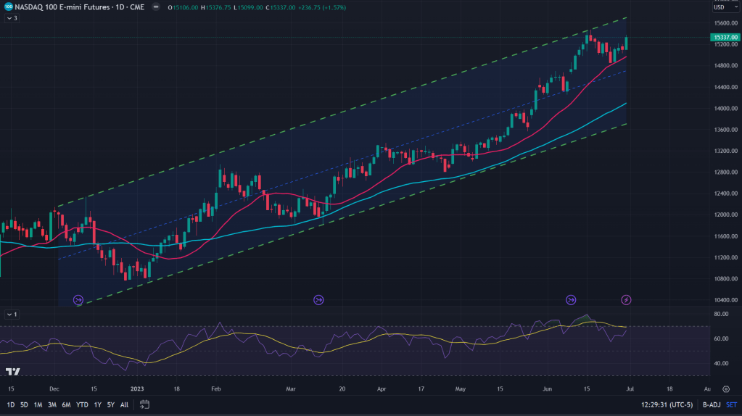This screenshot has height=416, width=742.
Task: Click the contract roll marker in December
Action: point(79,299)
